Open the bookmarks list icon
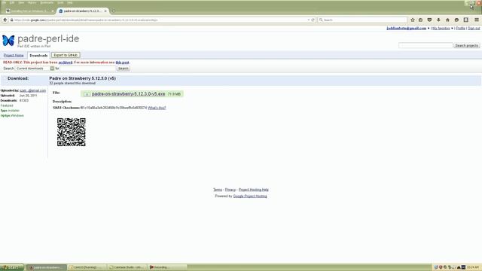 coord(420,20)
